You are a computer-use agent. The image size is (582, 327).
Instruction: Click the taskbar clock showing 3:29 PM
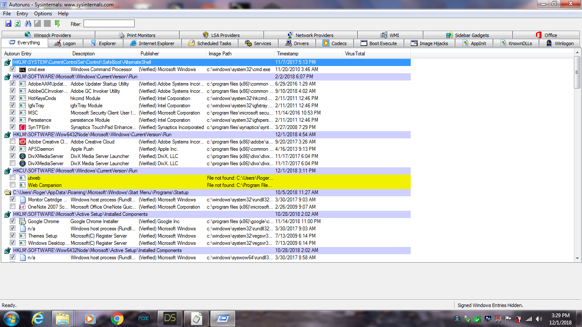pyautogui.click(x=560, y=318)
